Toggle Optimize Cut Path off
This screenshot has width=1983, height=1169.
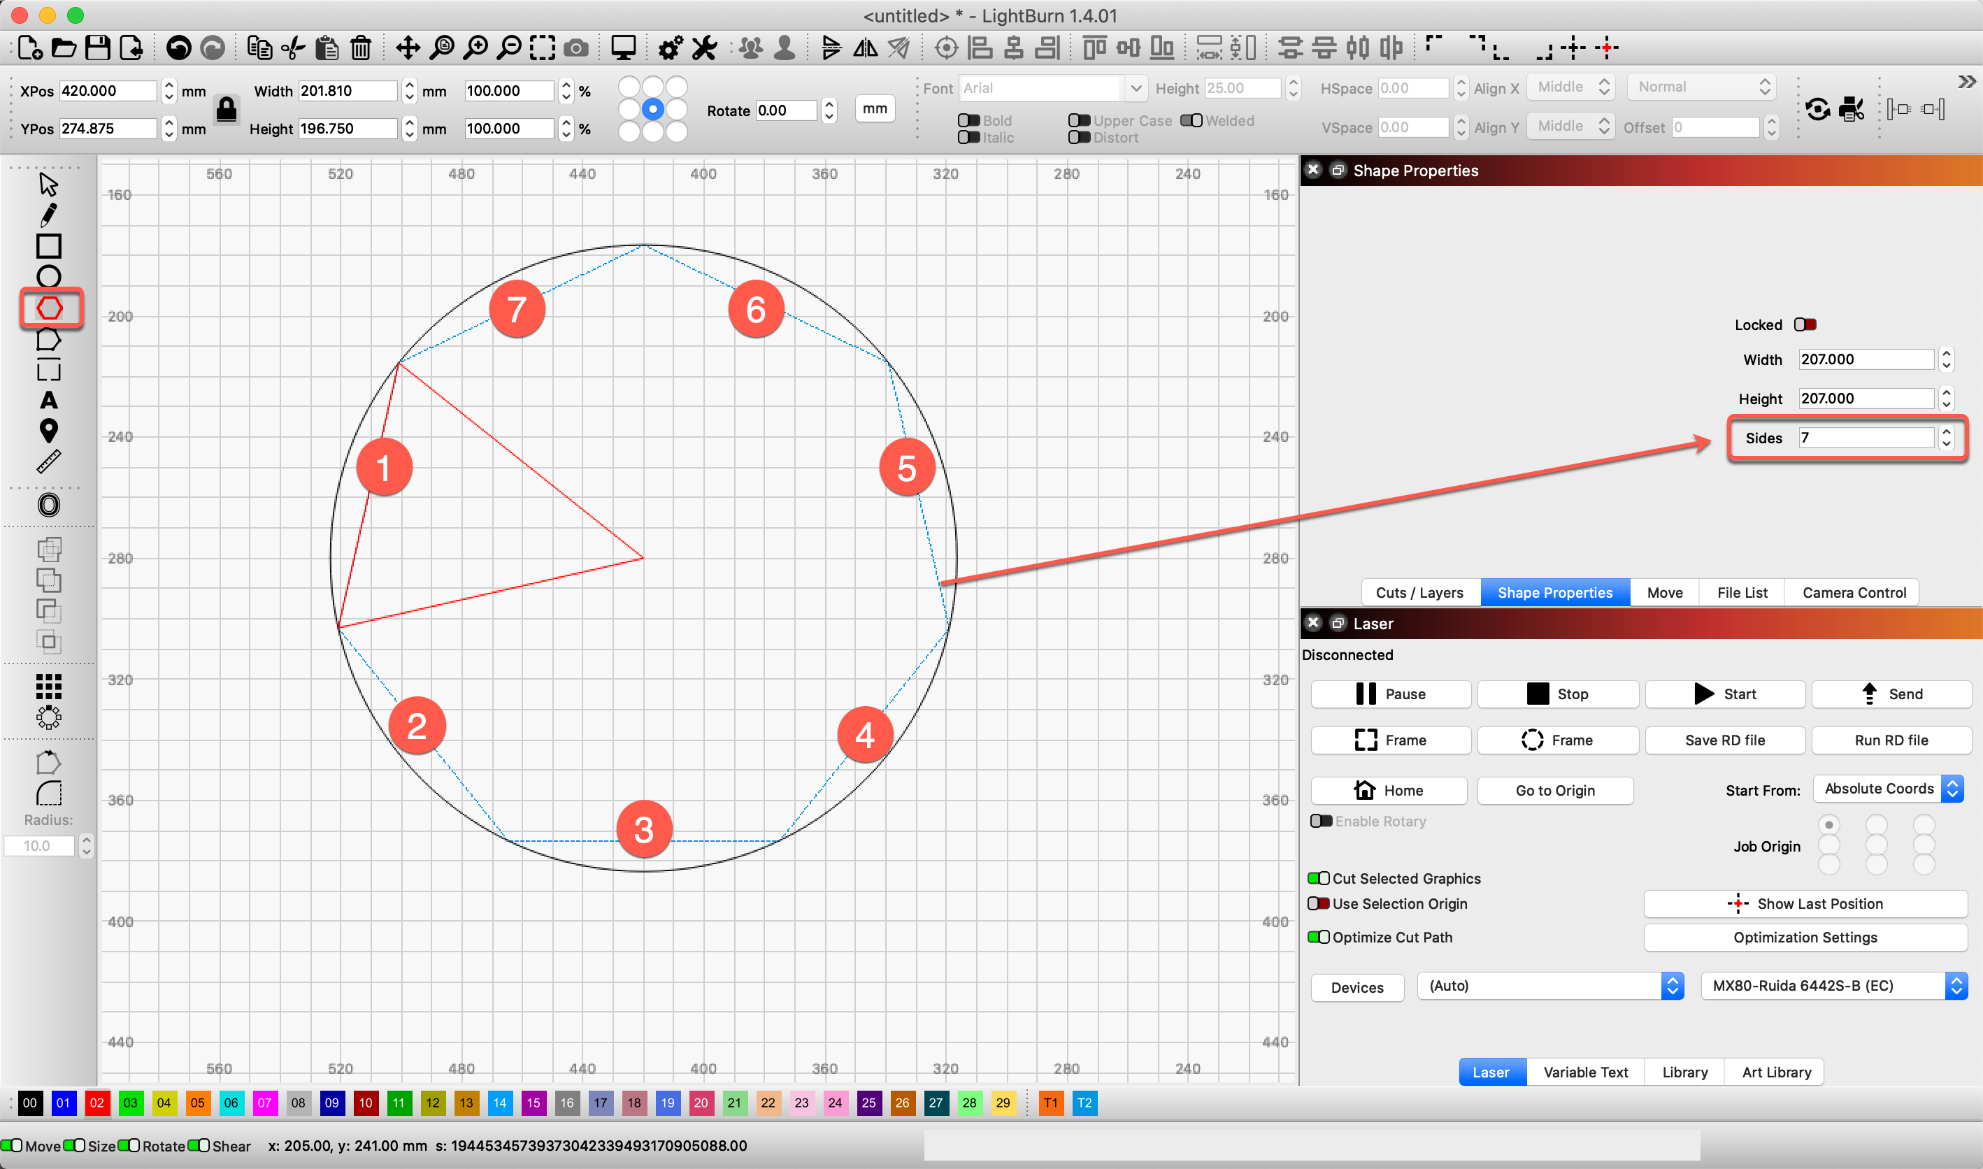point(1320,938)
